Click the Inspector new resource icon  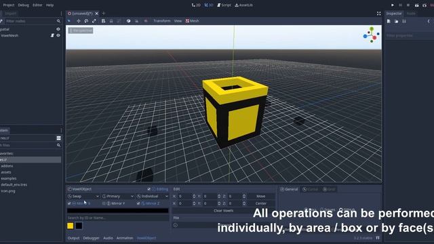tap(389, 21)
